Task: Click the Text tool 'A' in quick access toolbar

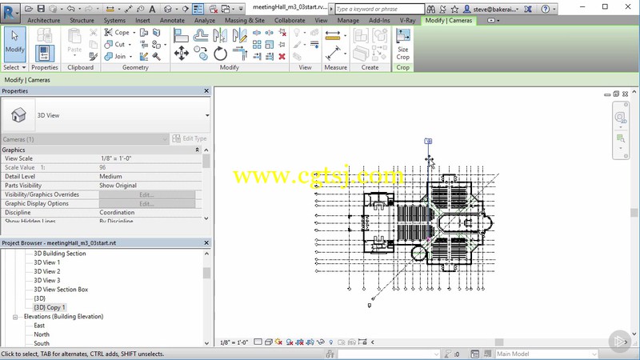Action: pos(152,9)
